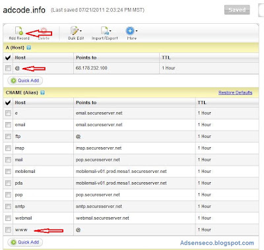Expand the Bulk Edit dropdown arrow
This screenshot has width=264, height=250.
[x=81, y=31]
